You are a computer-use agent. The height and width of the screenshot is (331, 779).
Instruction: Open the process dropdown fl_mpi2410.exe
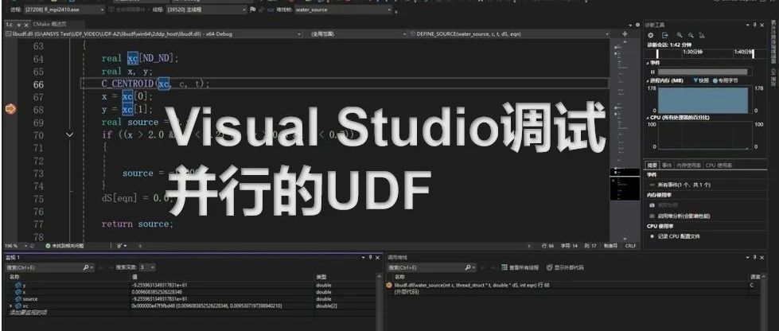(x=64, y=10)
